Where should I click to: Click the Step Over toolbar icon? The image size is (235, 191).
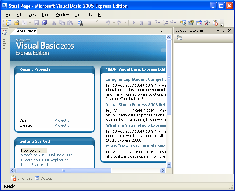(x=165, y=23)
